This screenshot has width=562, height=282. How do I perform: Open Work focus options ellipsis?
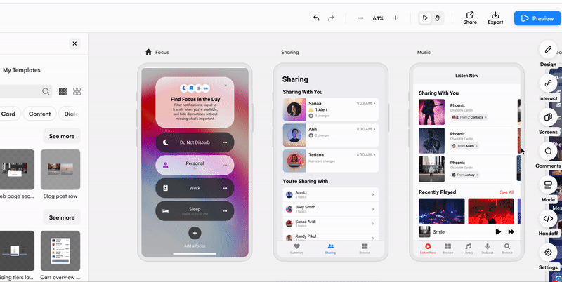pos(225,188)
